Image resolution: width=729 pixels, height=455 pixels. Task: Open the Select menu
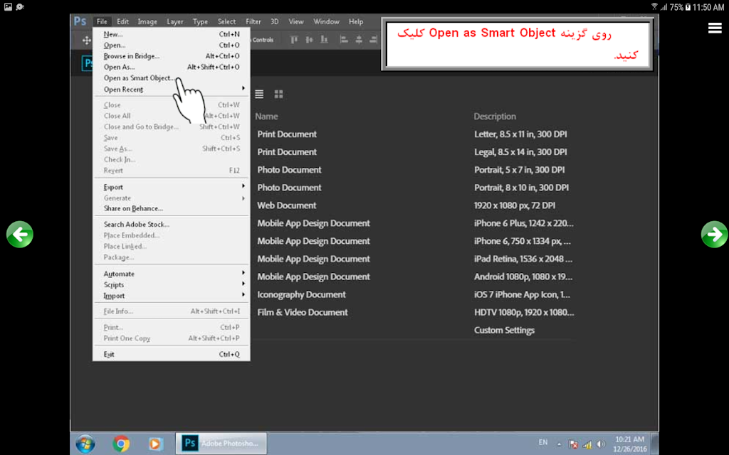226,21
